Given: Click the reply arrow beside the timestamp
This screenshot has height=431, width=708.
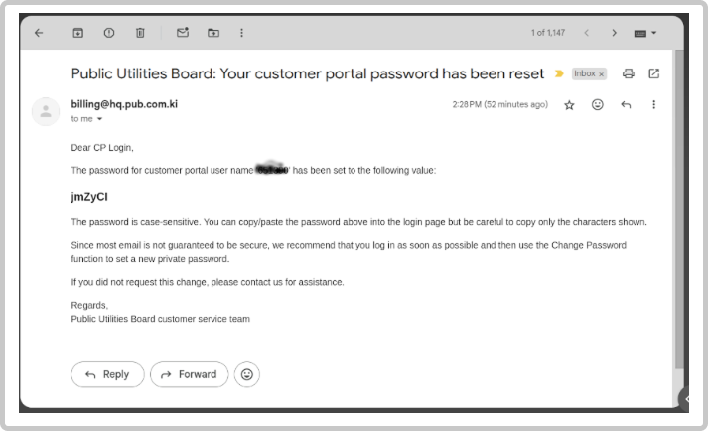Looking at the screenshot, I should click(x=626, y=104).
